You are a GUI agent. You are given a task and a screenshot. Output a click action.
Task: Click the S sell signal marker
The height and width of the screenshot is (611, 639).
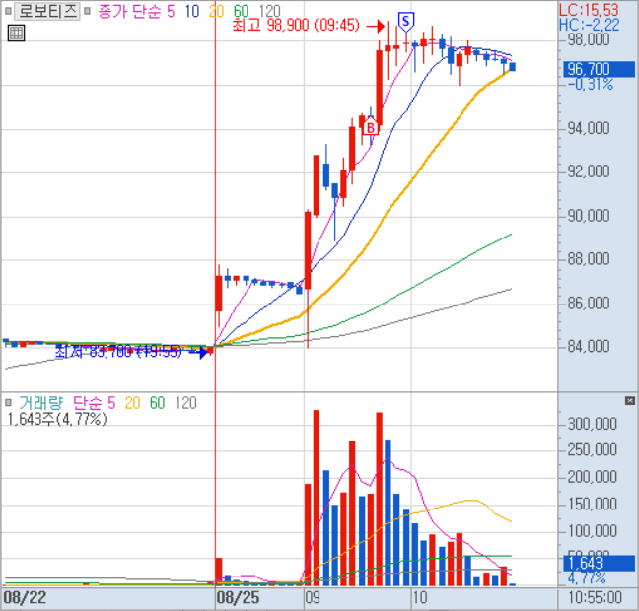pyautogui.click(x=405, y=20)
